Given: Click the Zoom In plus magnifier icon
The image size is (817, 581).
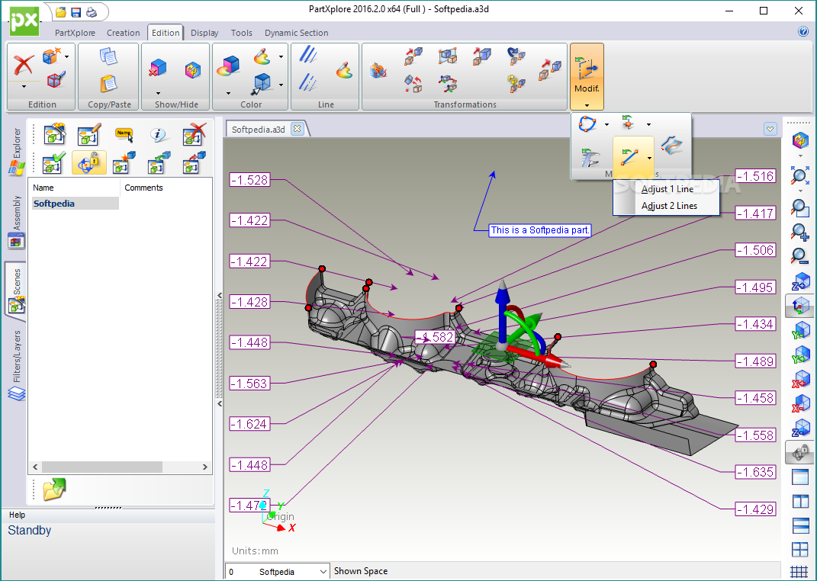Looking at the screenshot, I should (x=799, y=232).
